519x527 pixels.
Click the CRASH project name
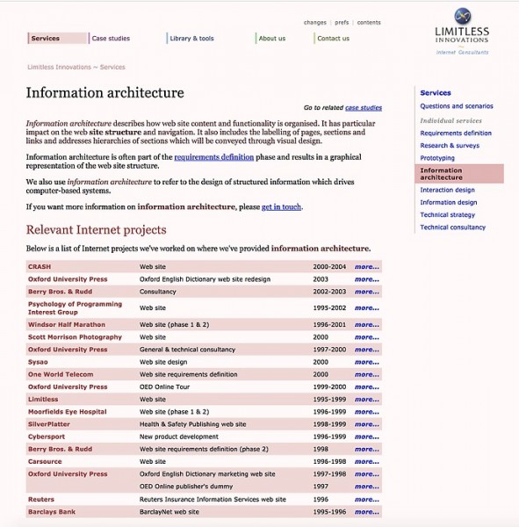(x=40, y=266)
